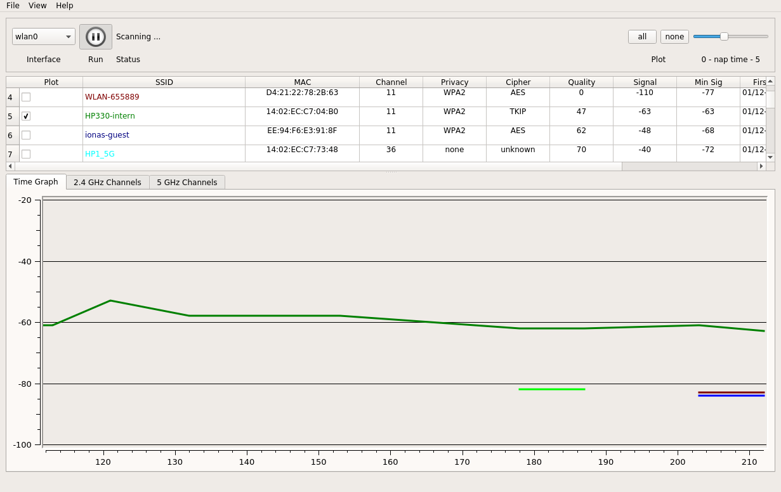Switch to the 5 GHz Channels tab
Viewport: 781px width, 492px height.
click(187, 183)
